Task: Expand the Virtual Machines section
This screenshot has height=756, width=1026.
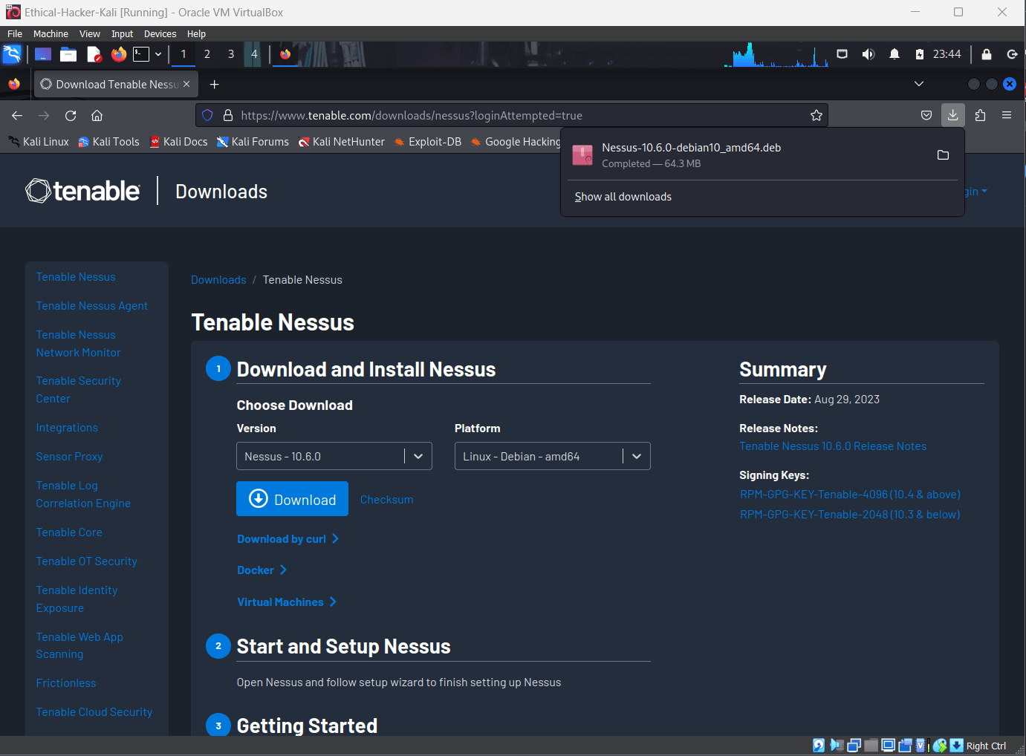Action: [x=287, y=602]
